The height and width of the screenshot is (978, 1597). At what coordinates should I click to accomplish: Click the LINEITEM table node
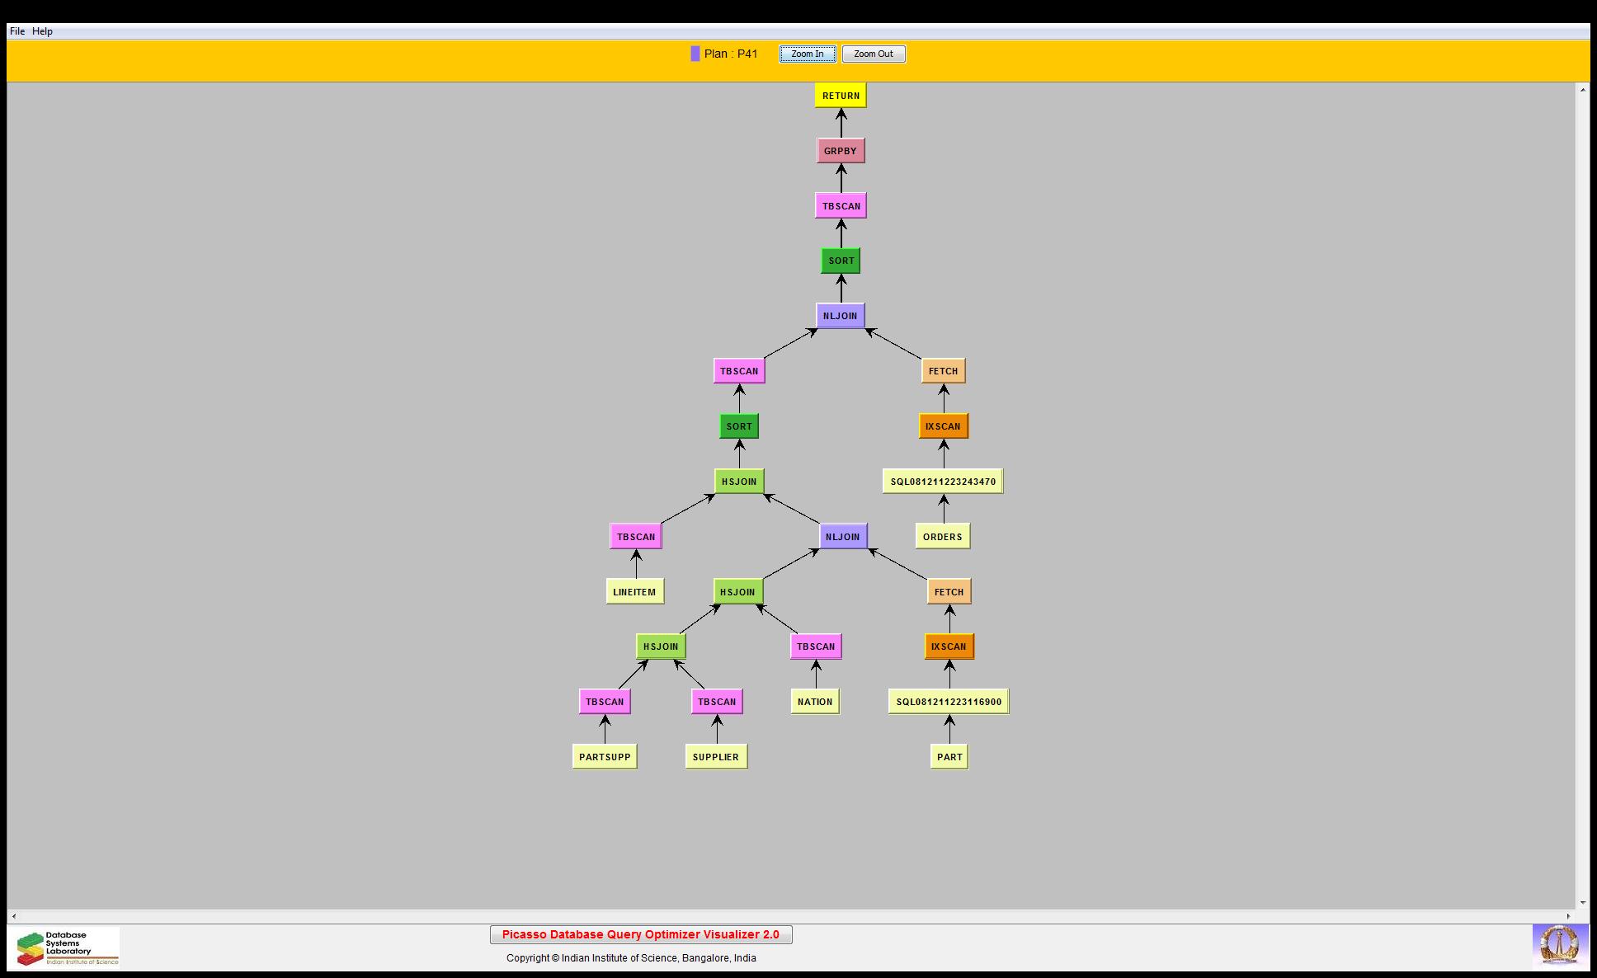(634, 592)
